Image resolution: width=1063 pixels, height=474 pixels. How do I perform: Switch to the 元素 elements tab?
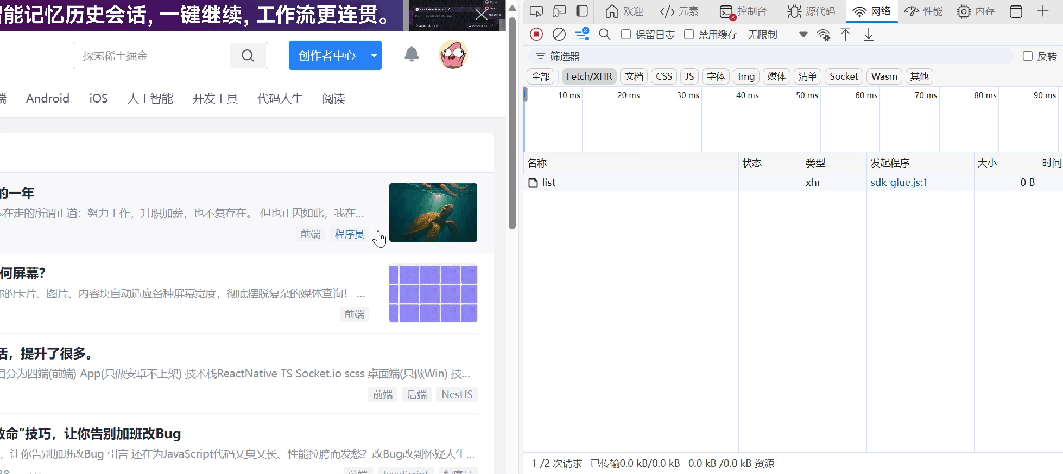point(679,11)
